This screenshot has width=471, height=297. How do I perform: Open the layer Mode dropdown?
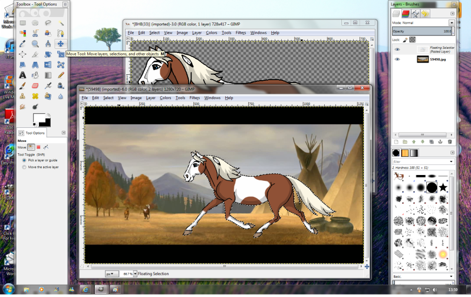pos(452,23)
